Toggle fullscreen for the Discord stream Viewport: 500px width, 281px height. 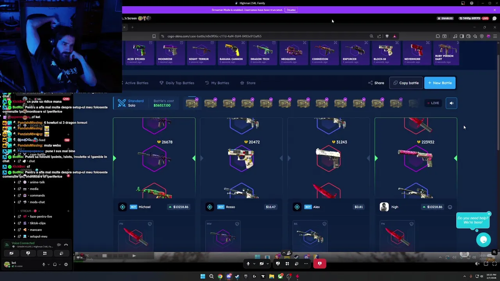pos(494,264)
